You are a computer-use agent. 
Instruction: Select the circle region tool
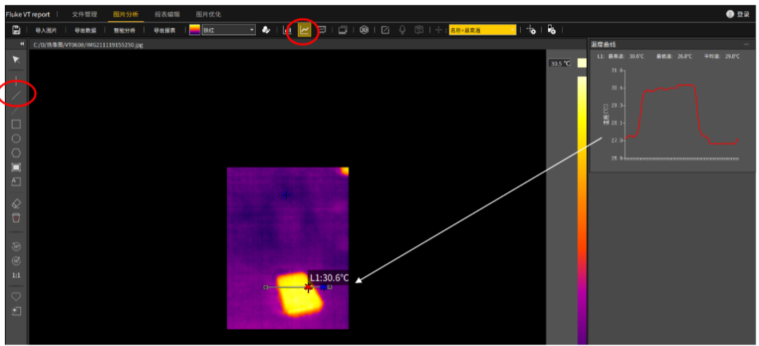coord(16,139)
